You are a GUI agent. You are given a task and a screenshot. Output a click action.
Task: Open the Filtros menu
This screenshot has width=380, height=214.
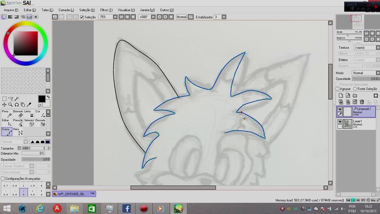[x=106, y=10]
